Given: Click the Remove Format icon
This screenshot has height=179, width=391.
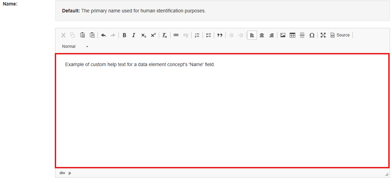Looking at the screenshot, I should coord(165,35).
